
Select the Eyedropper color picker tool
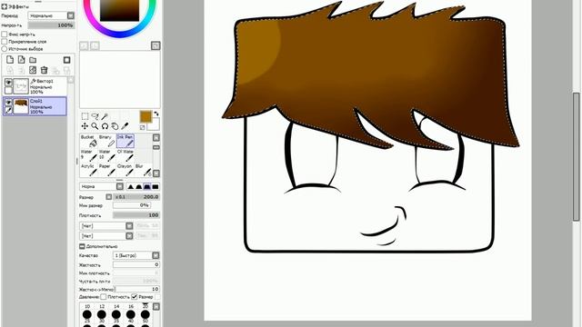tap(125, 126)
